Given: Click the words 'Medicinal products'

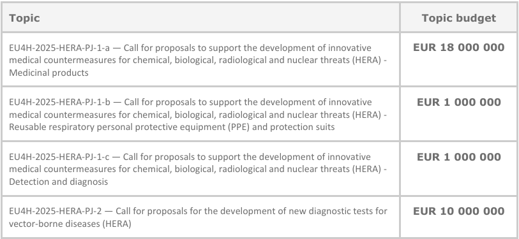Looking at the screenshot, I should (x=49, y=73).
